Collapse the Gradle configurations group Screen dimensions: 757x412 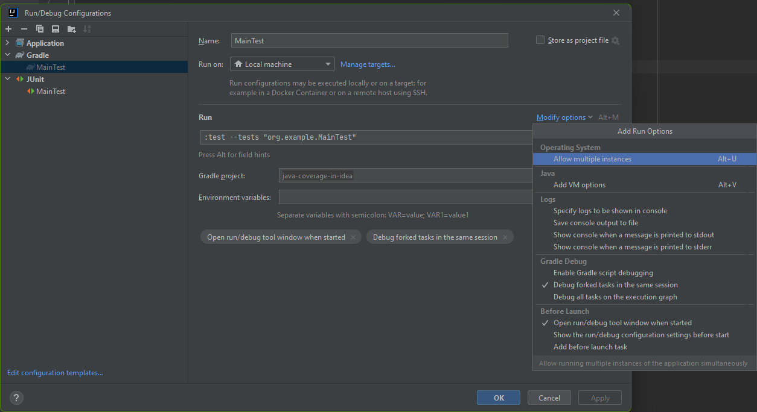pos(6,55)
